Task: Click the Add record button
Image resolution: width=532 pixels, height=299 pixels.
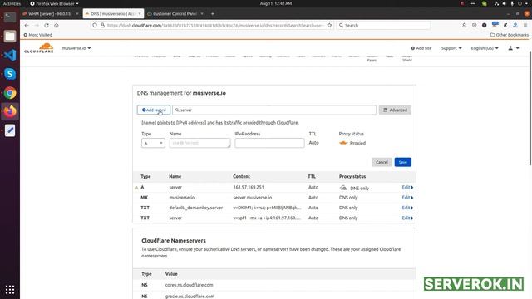Action: coord(154,110)
